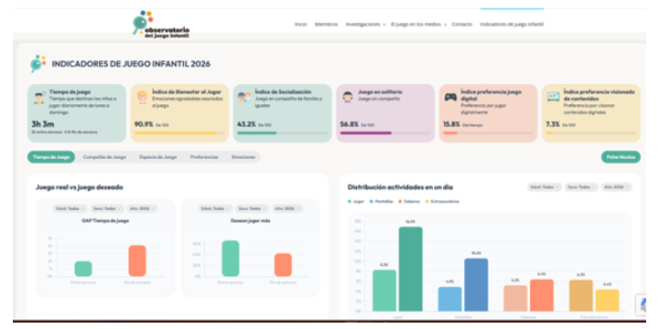Click the green Entre semana bar in GAP chart
The height and width of the screenshot is (329, 659).
point(83,269)
